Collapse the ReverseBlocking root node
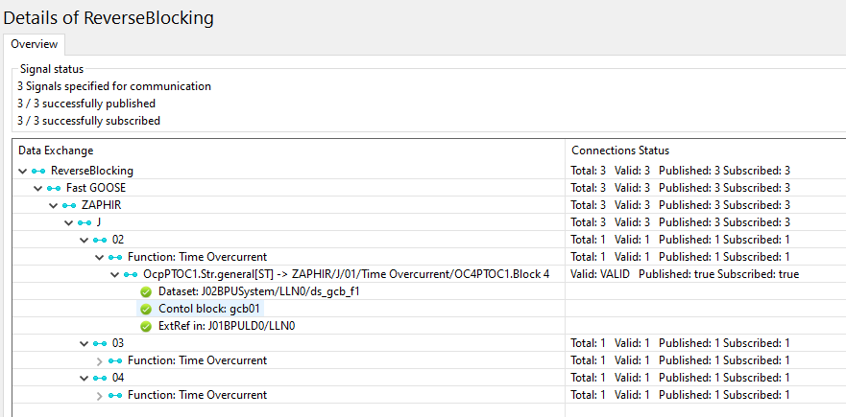846x417 pixels. coord(22,171)
